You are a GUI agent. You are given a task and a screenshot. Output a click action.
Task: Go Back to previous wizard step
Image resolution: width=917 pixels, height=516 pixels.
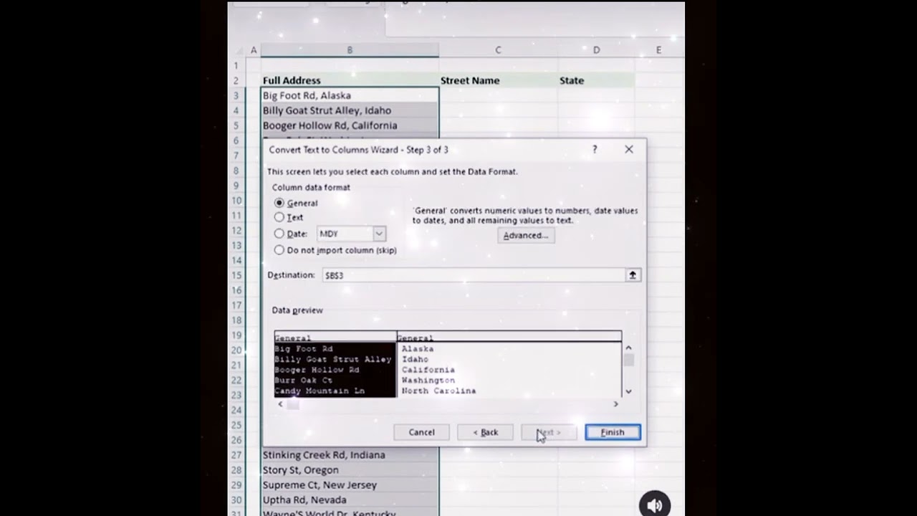[486, 432]
